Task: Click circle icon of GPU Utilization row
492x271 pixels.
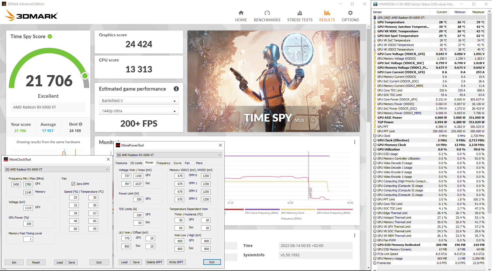Action: point(375,149)
